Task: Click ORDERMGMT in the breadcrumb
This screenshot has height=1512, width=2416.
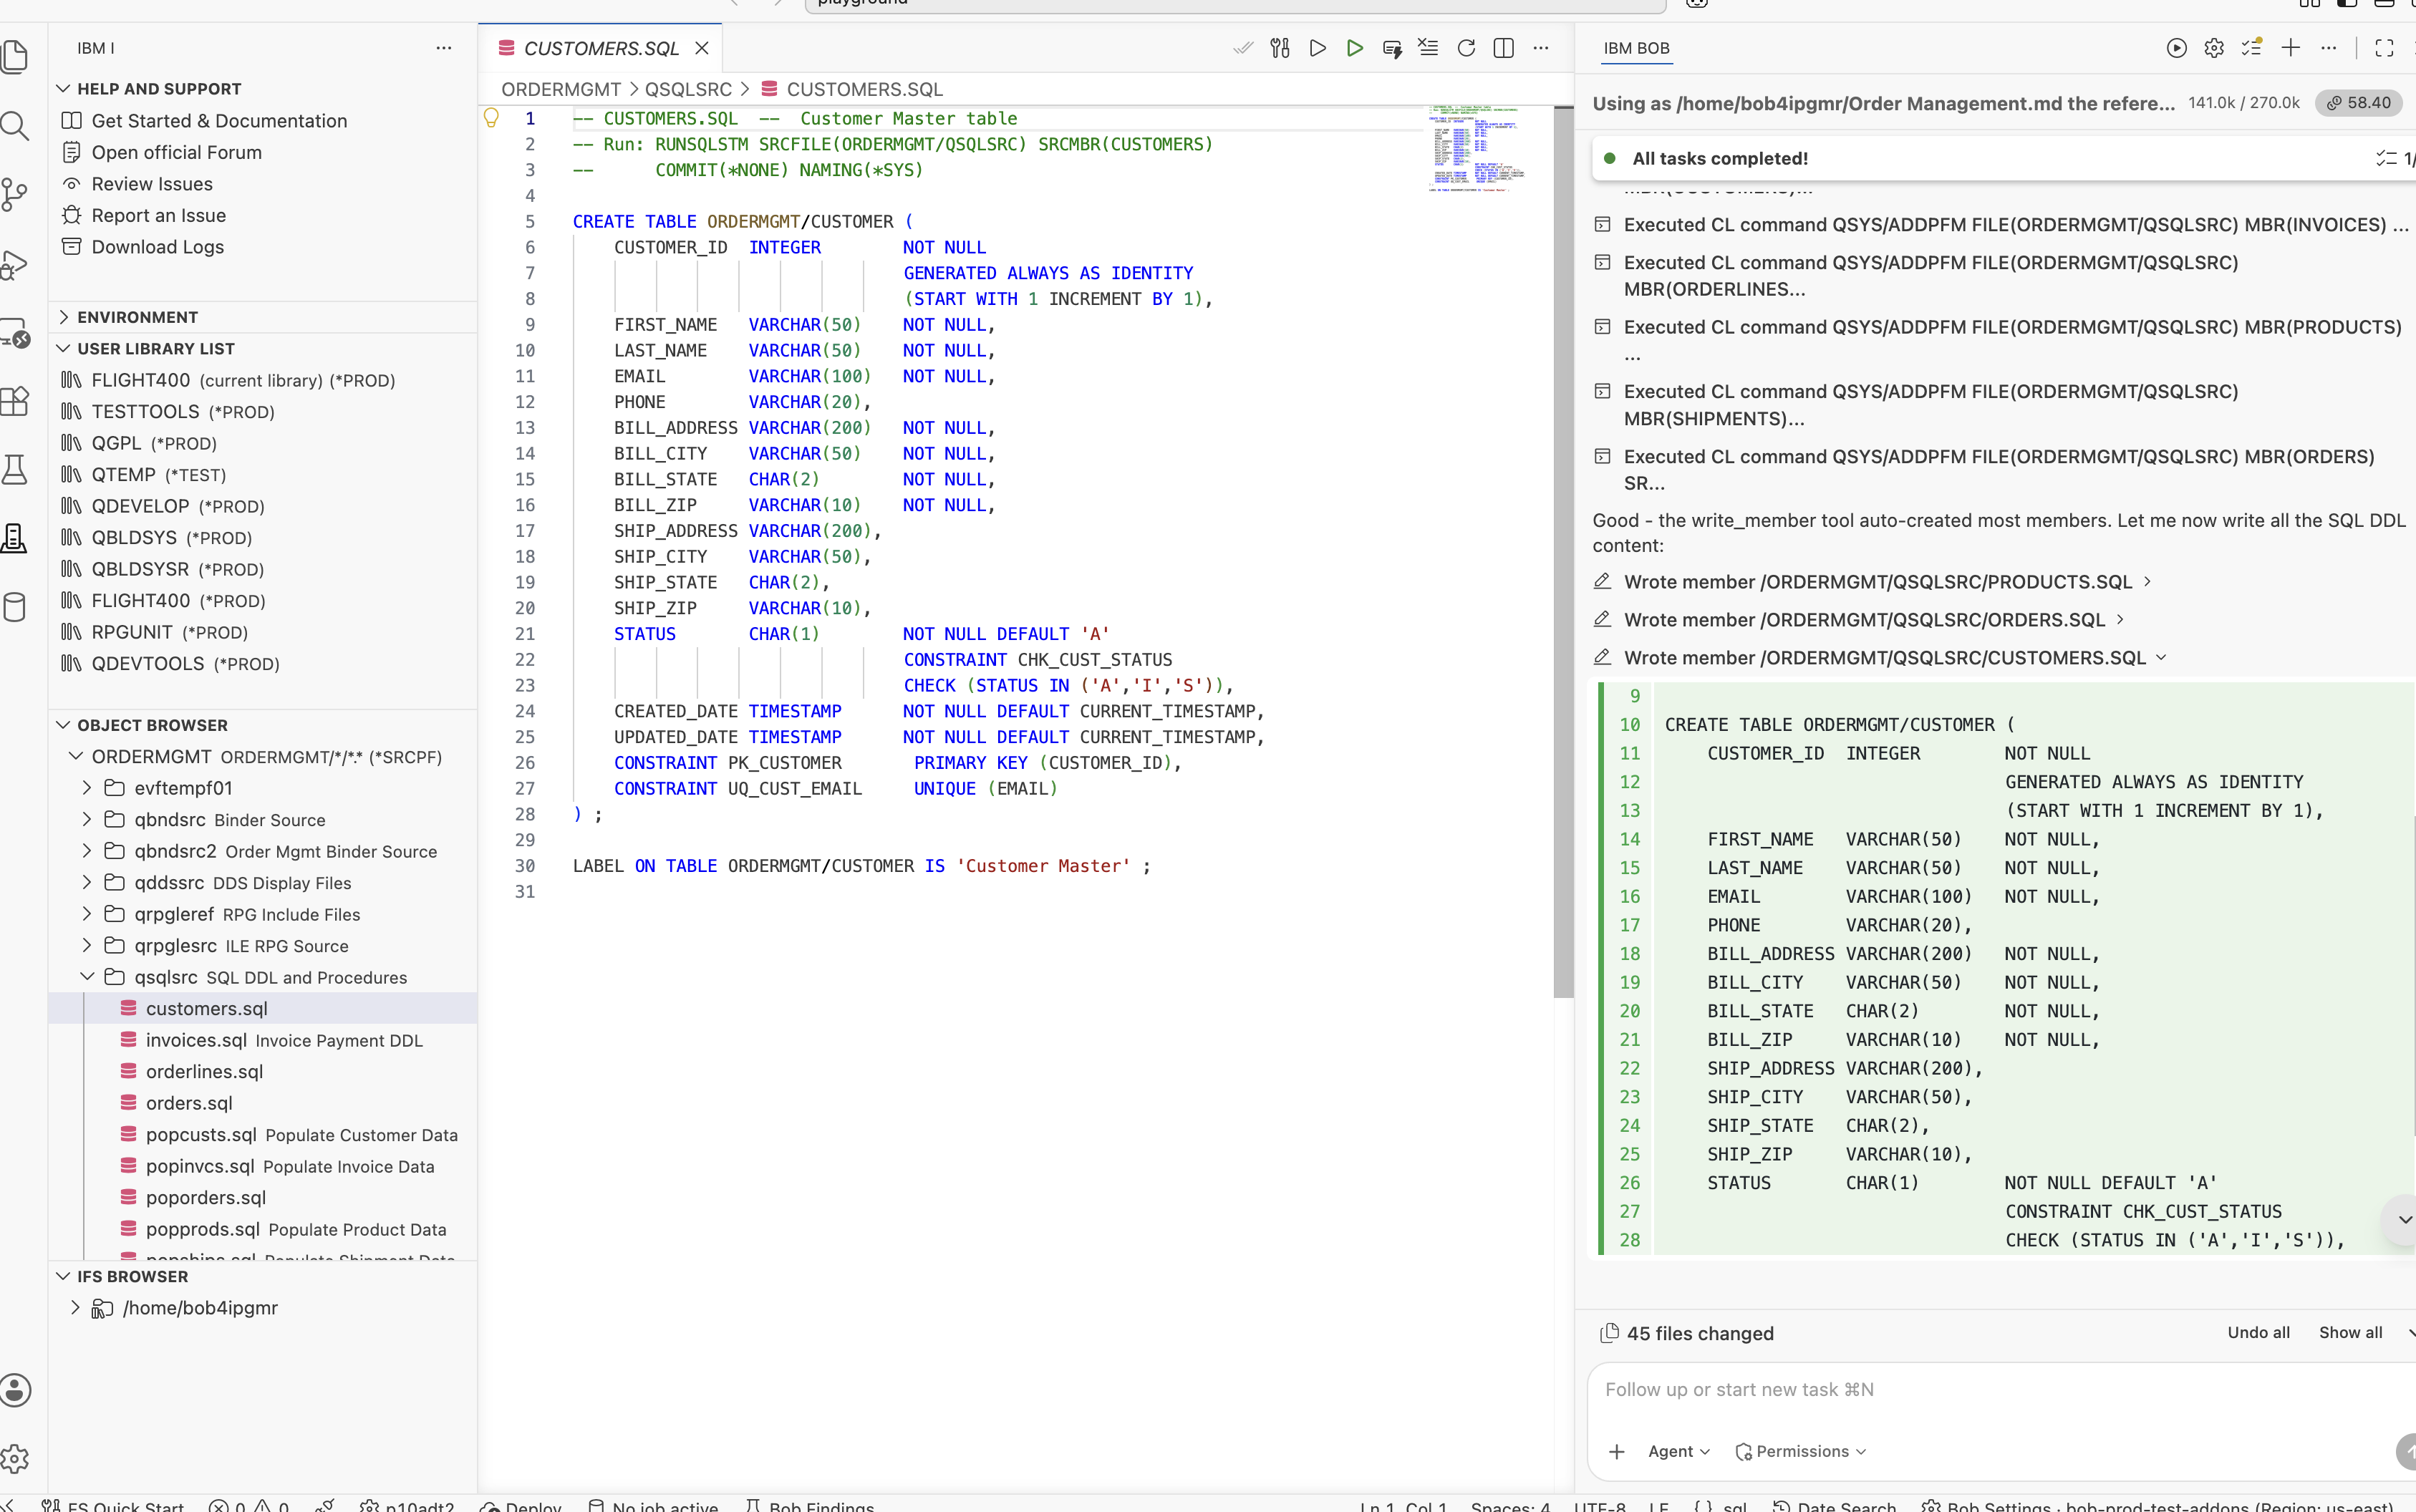Action: tap(561, 89)
